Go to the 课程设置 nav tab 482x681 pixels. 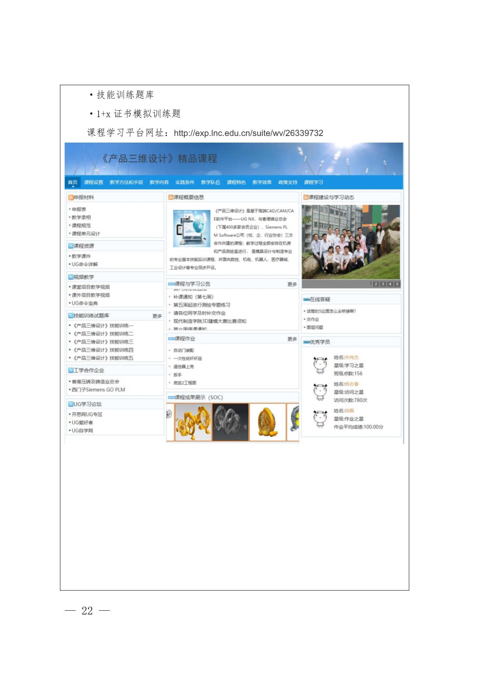coord(94,182)
